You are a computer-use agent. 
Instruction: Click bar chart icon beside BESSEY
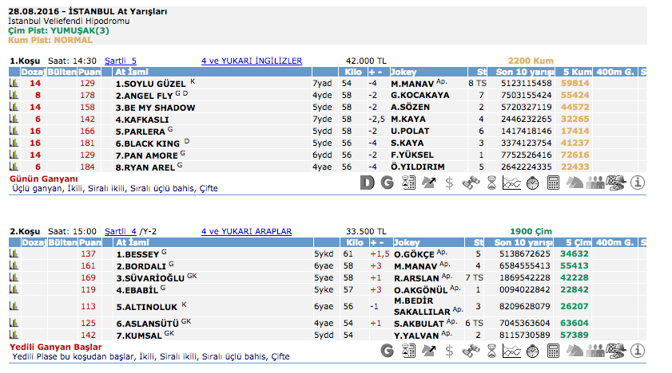pos(14,253)
